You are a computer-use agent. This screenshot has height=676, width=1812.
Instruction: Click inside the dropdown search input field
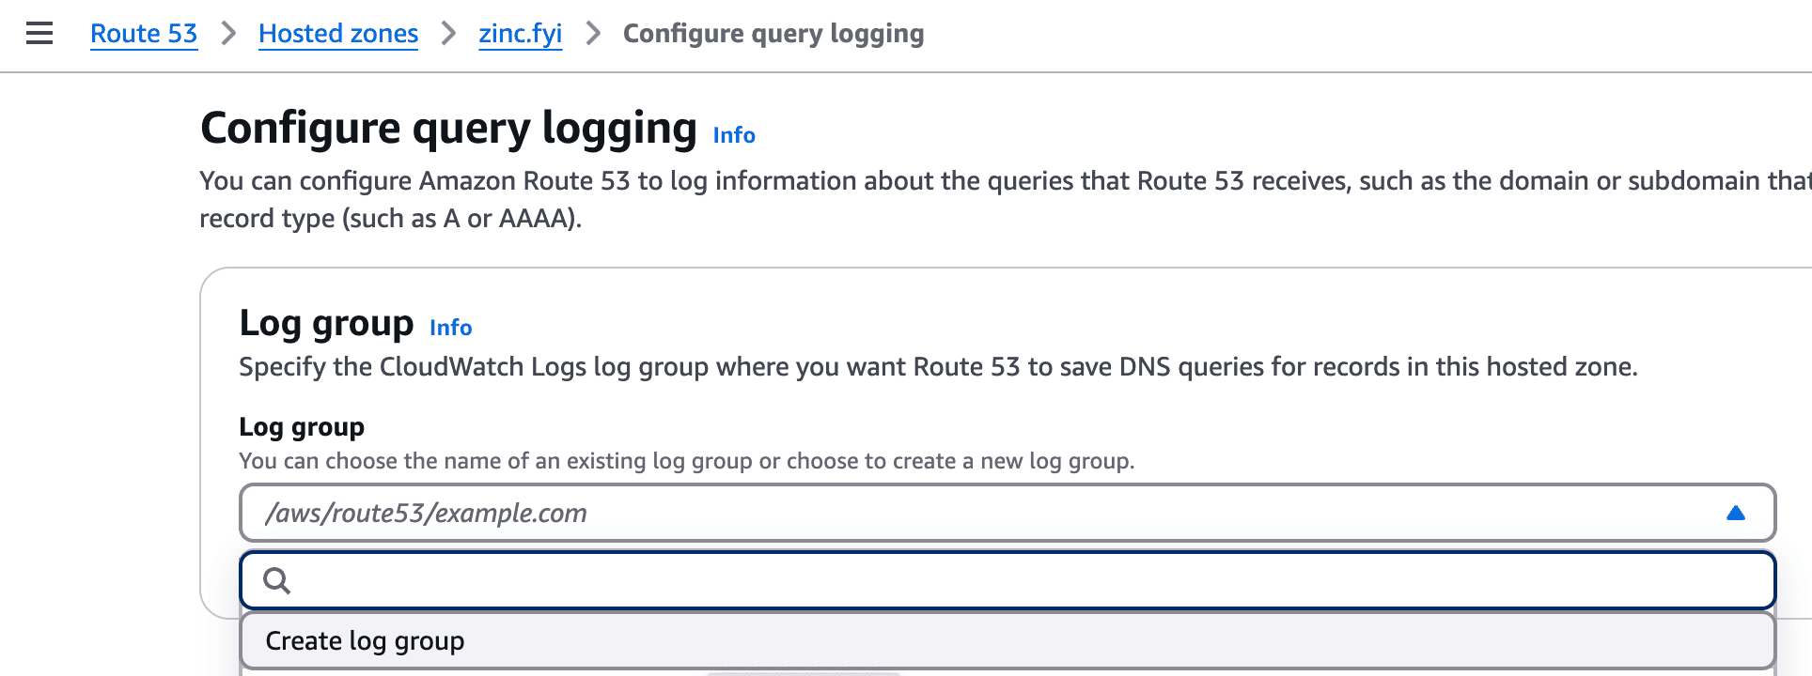[x=752, y=580]
